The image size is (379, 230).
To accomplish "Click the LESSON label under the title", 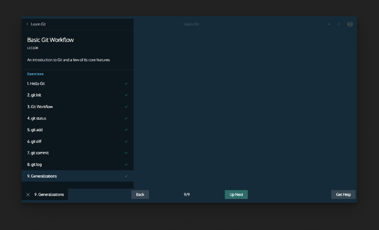I will pyautogui.click(x=33, y=48).
